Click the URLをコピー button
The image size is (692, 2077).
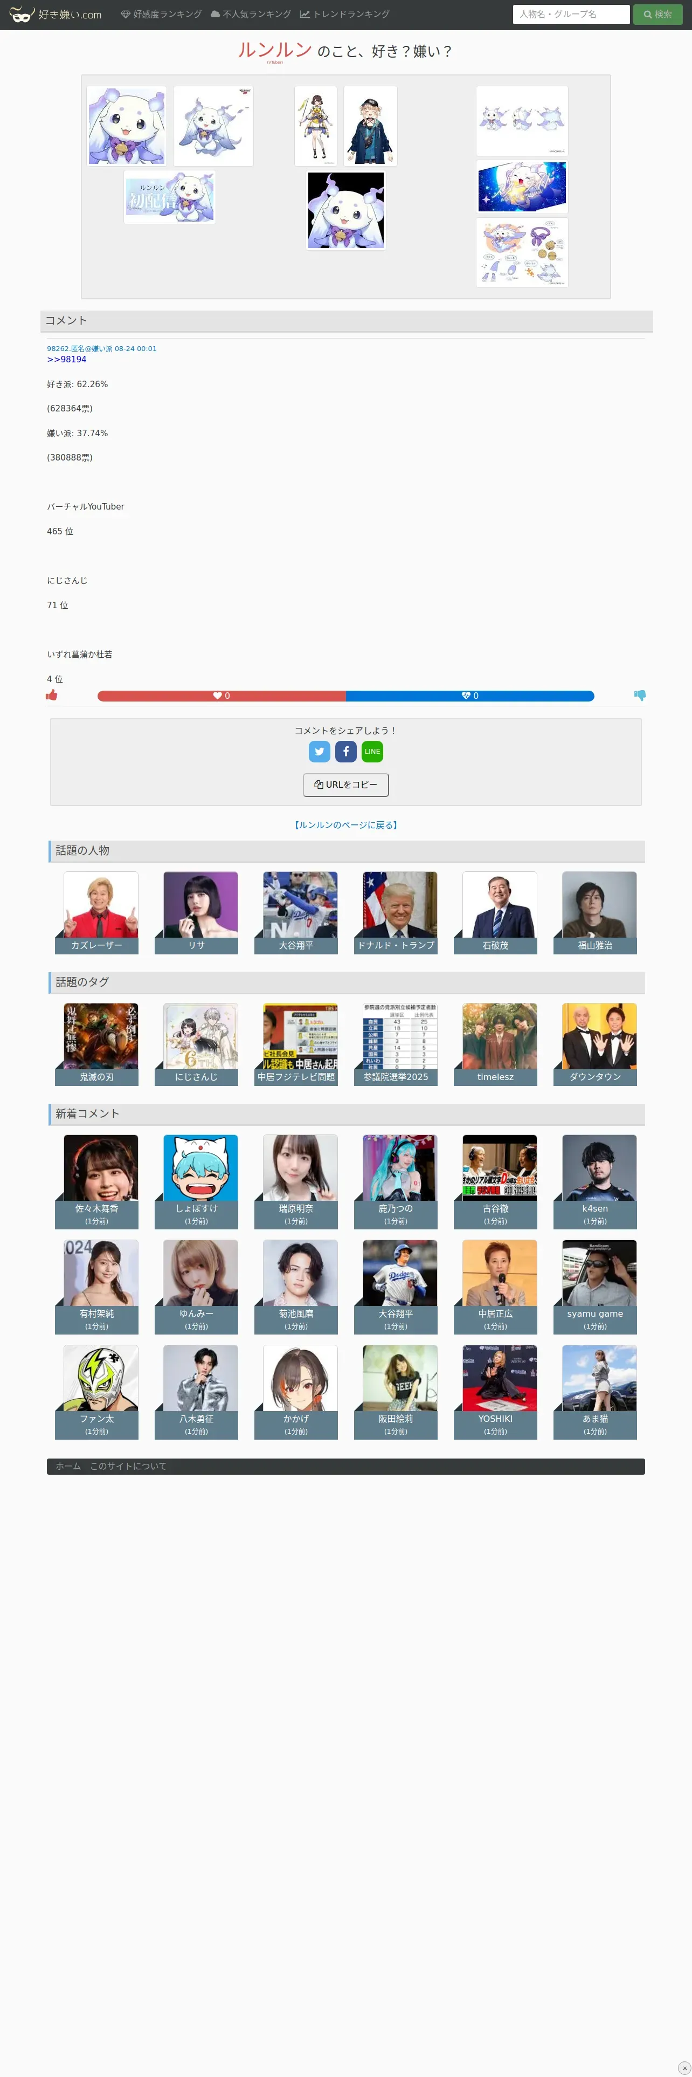345,785
